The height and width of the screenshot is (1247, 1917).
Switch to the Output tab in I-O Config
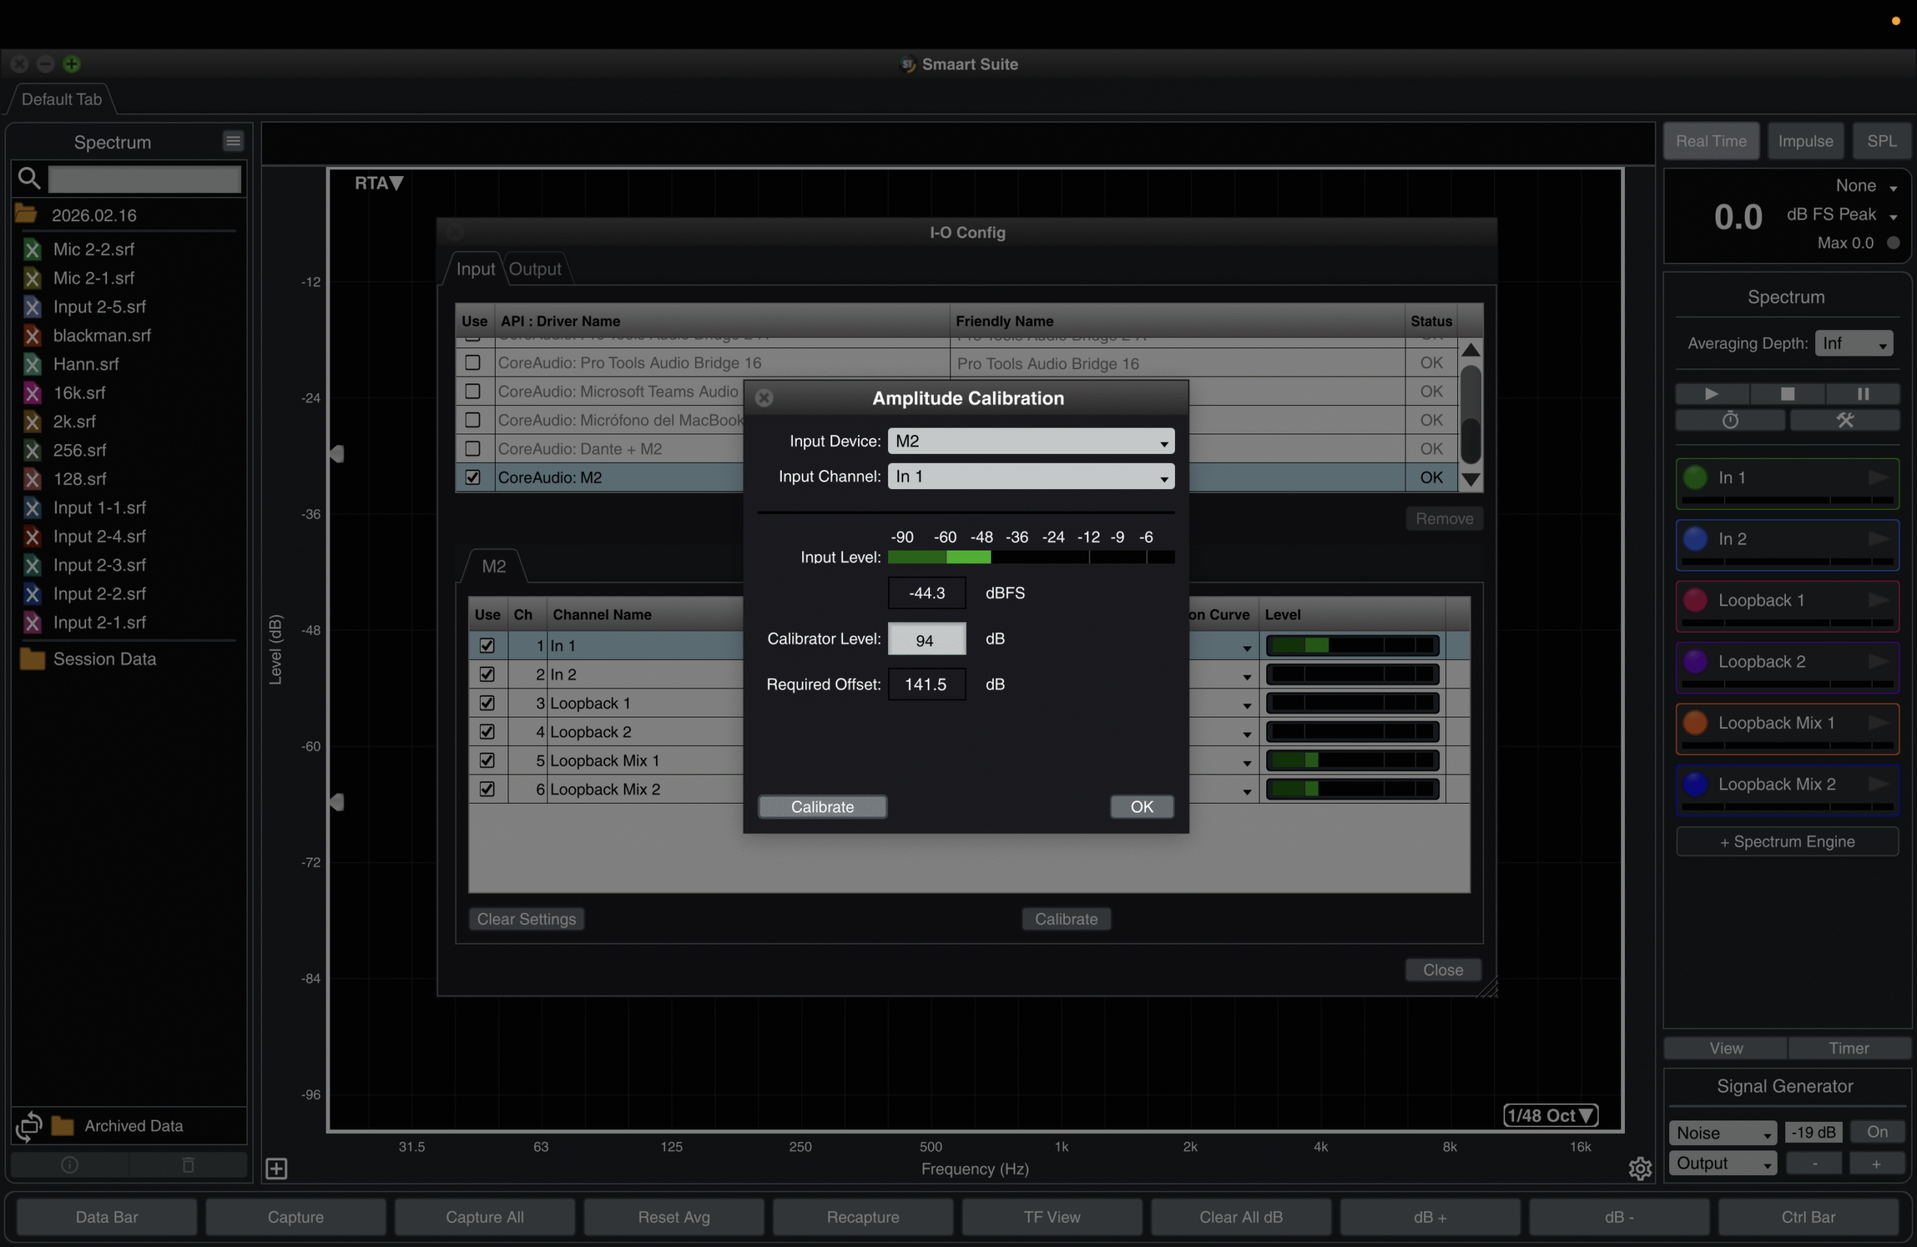point(535,269)
